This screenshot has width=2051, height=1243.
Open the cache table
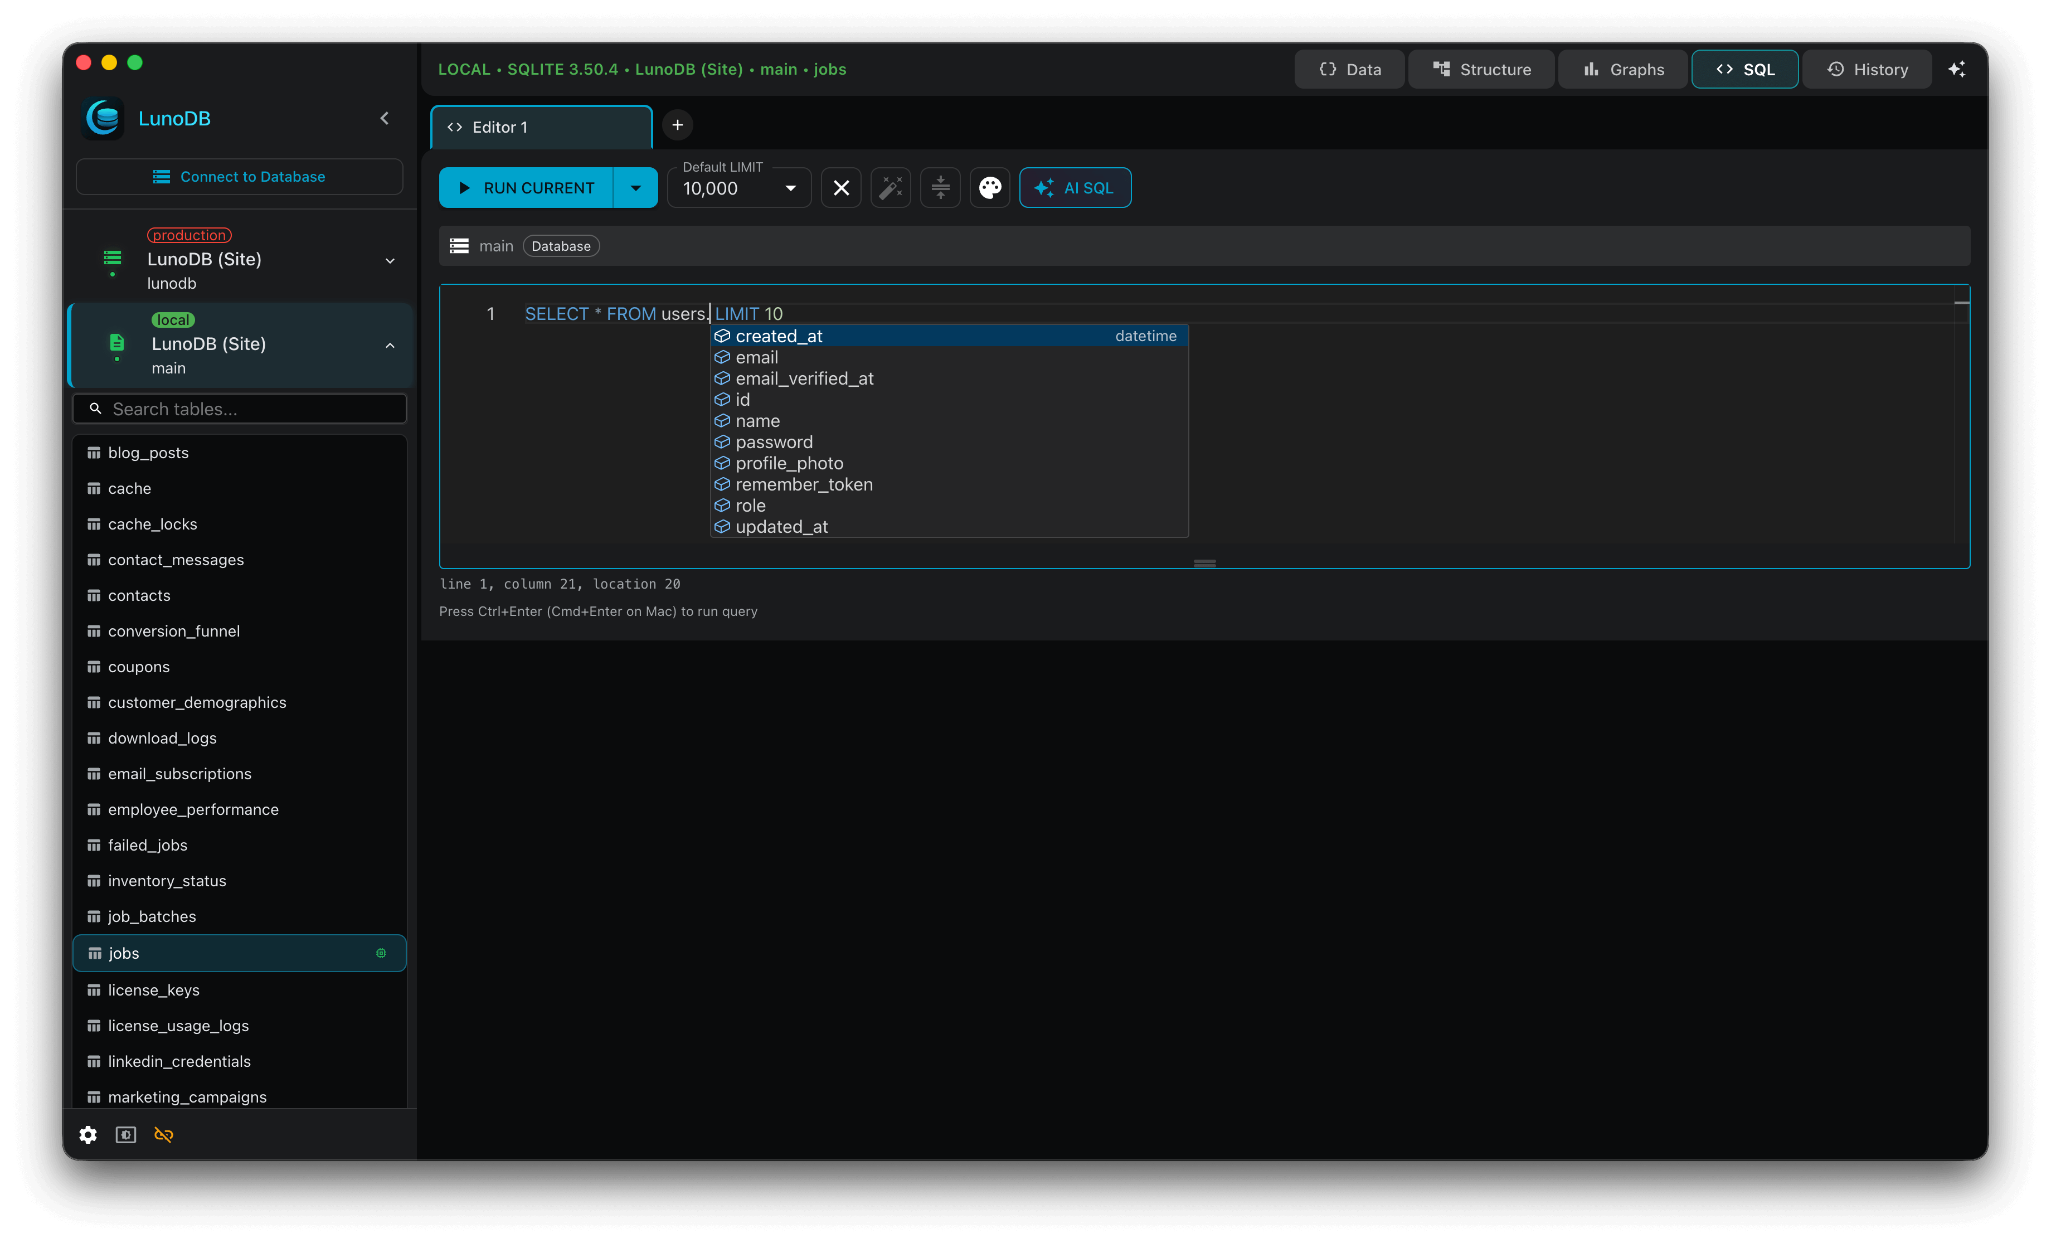pyautogui.click(x=240, y=489)
